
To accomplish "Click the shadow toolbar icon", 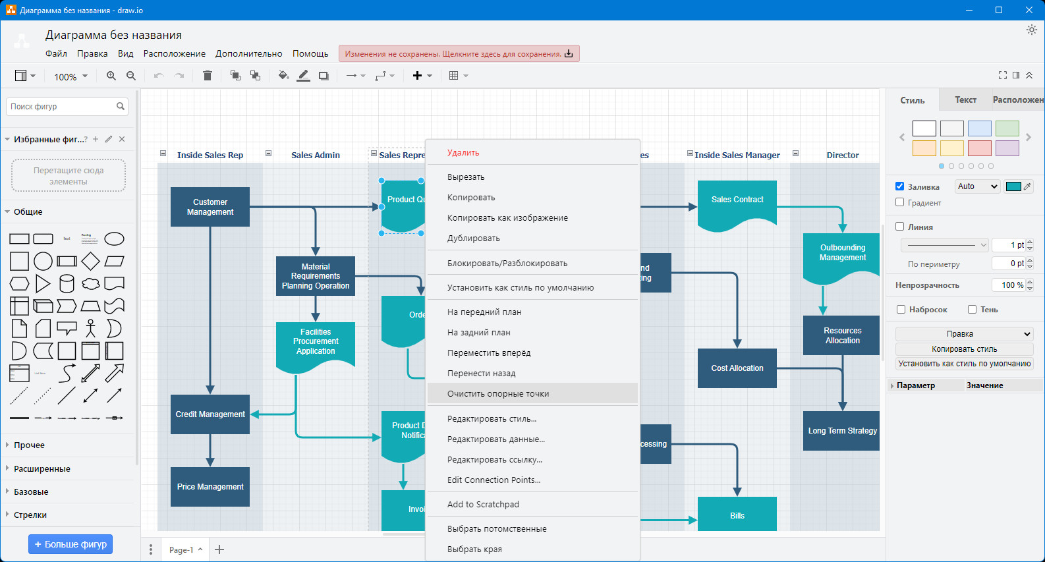I will pos(324,76).
